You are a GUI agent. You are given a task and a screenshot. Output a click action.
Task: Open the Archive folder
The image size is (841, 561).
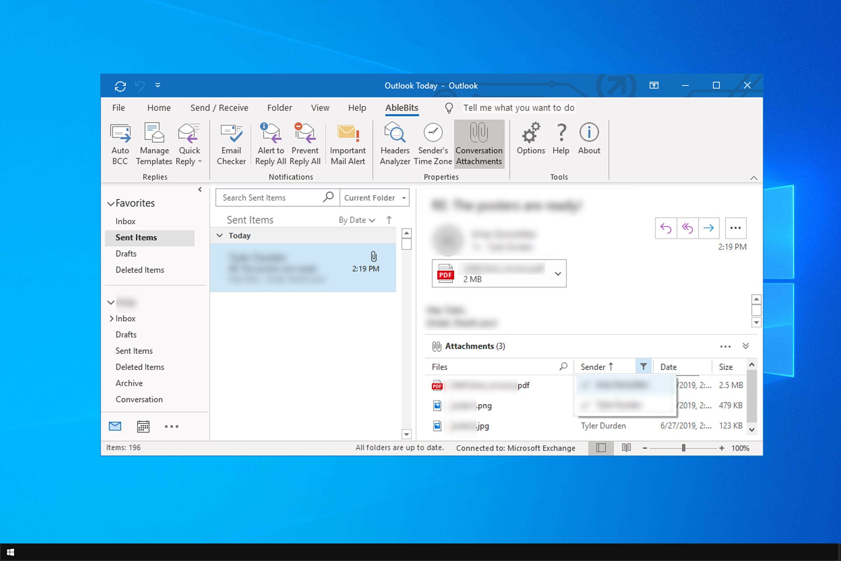click(129, 383)
